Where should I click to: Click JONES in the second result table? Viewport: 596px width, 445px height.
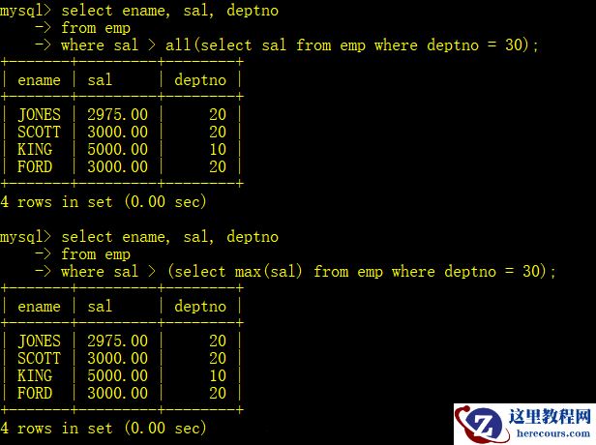click(x=39, y=341)
